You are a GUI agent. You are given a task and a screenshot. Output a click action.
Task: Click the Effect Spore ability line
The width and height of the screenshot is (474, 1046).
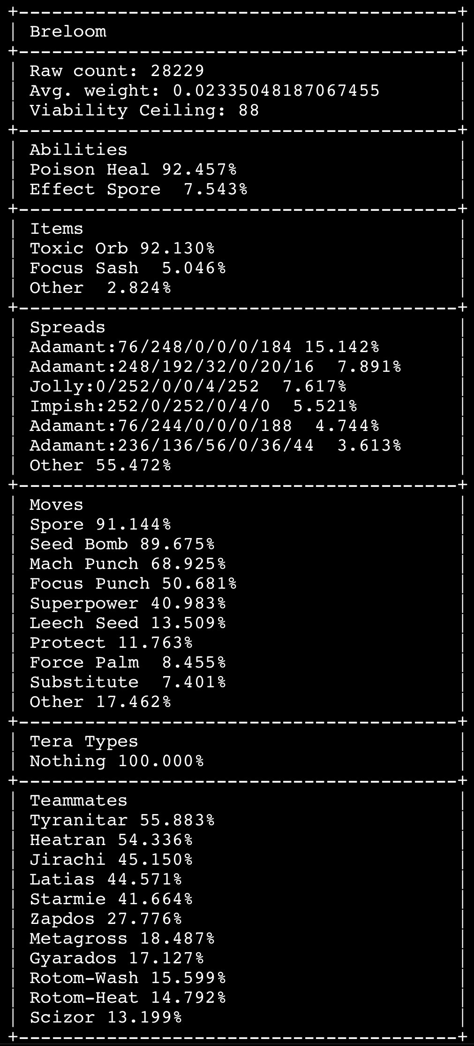(x=138, y=189)
